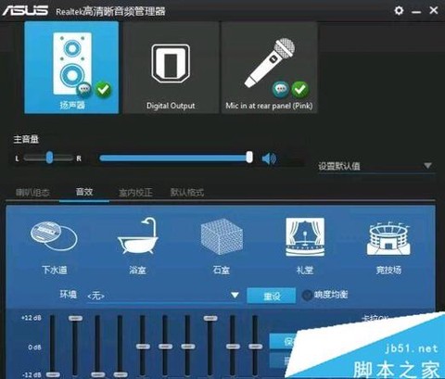Click the chat bubble icon on Mic in tile
The height and width of the screenshot is (379, 445).
[x=280, y=89]
